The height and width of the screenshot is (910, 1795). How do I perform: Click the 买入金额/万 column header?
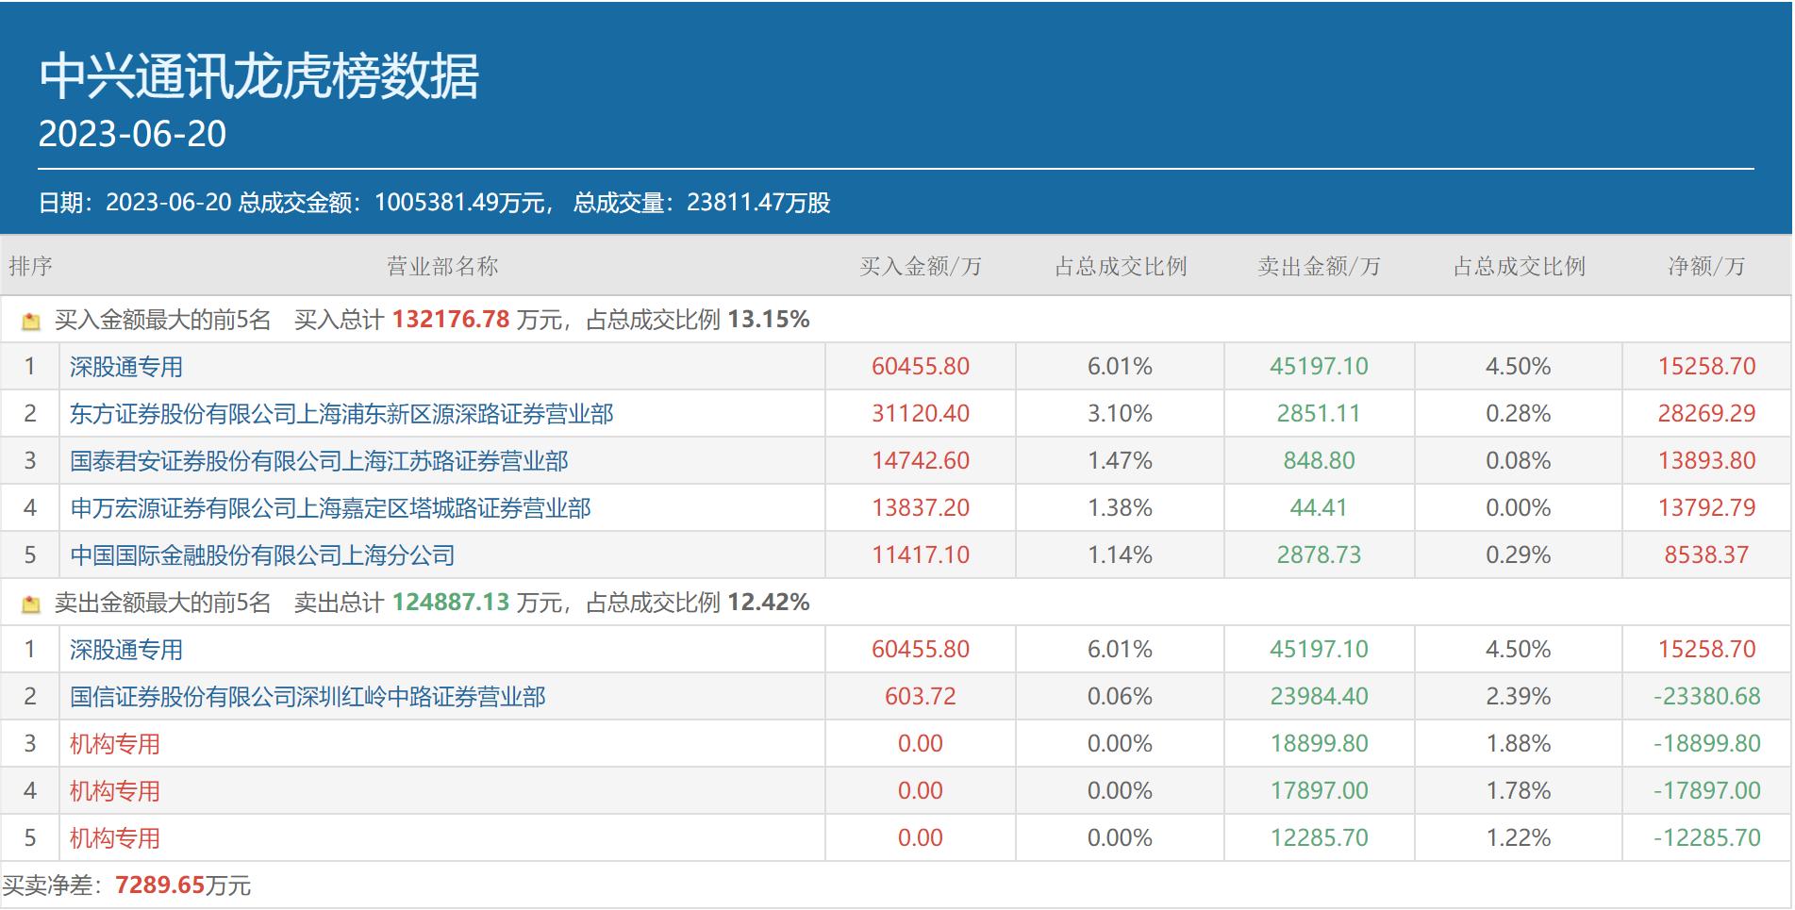pos(918,267)
